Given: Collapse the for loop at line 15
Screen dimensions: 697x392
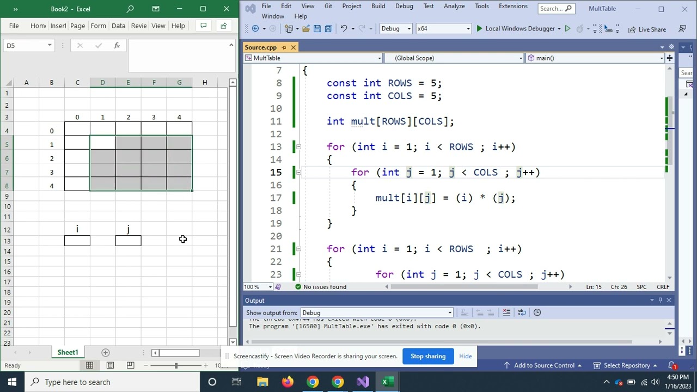Looking at the screenshot, I should tap(298, 173).
